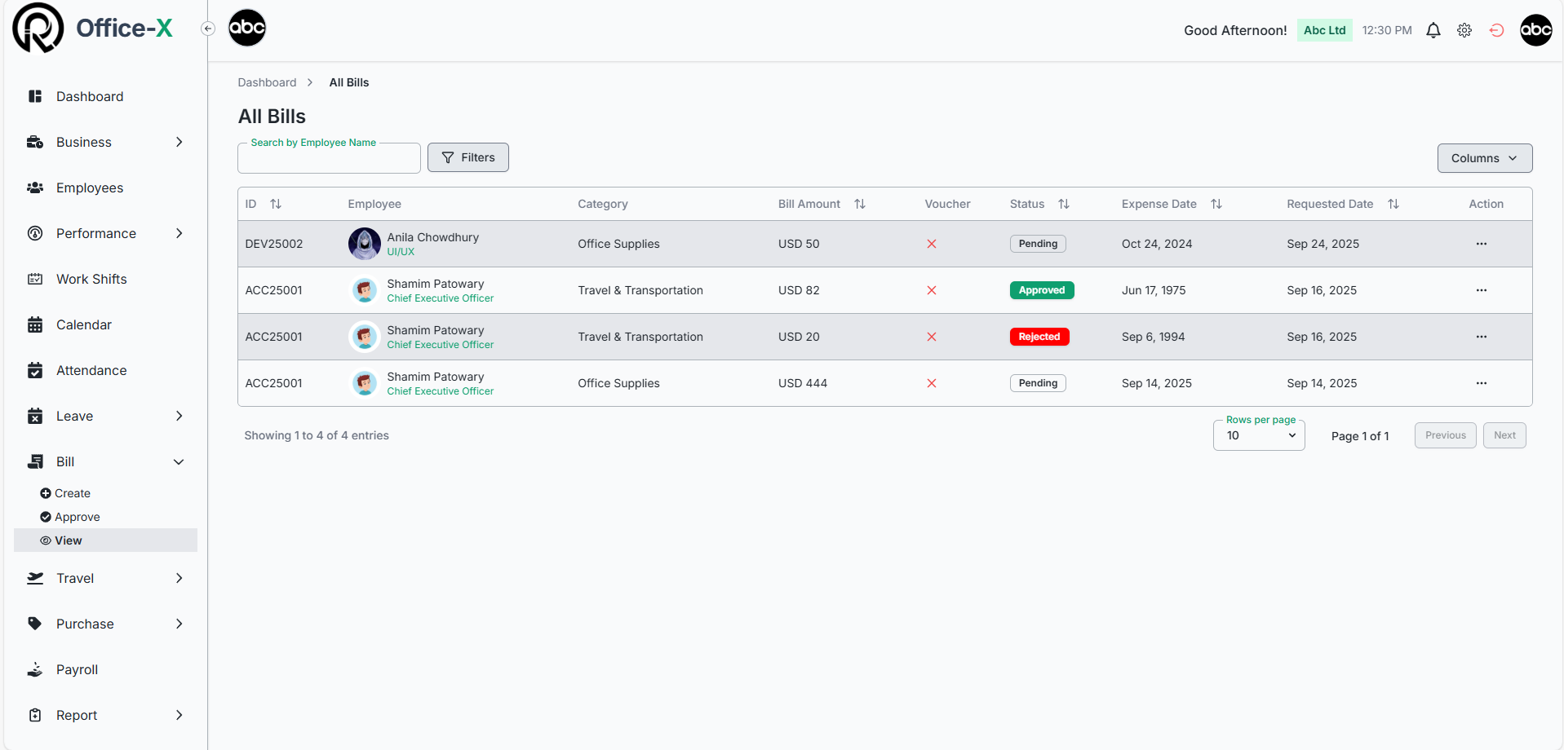The image size is (1564, 750).
Task: Collapse sidebar using the arrow icon
Action: coord(208,29)
